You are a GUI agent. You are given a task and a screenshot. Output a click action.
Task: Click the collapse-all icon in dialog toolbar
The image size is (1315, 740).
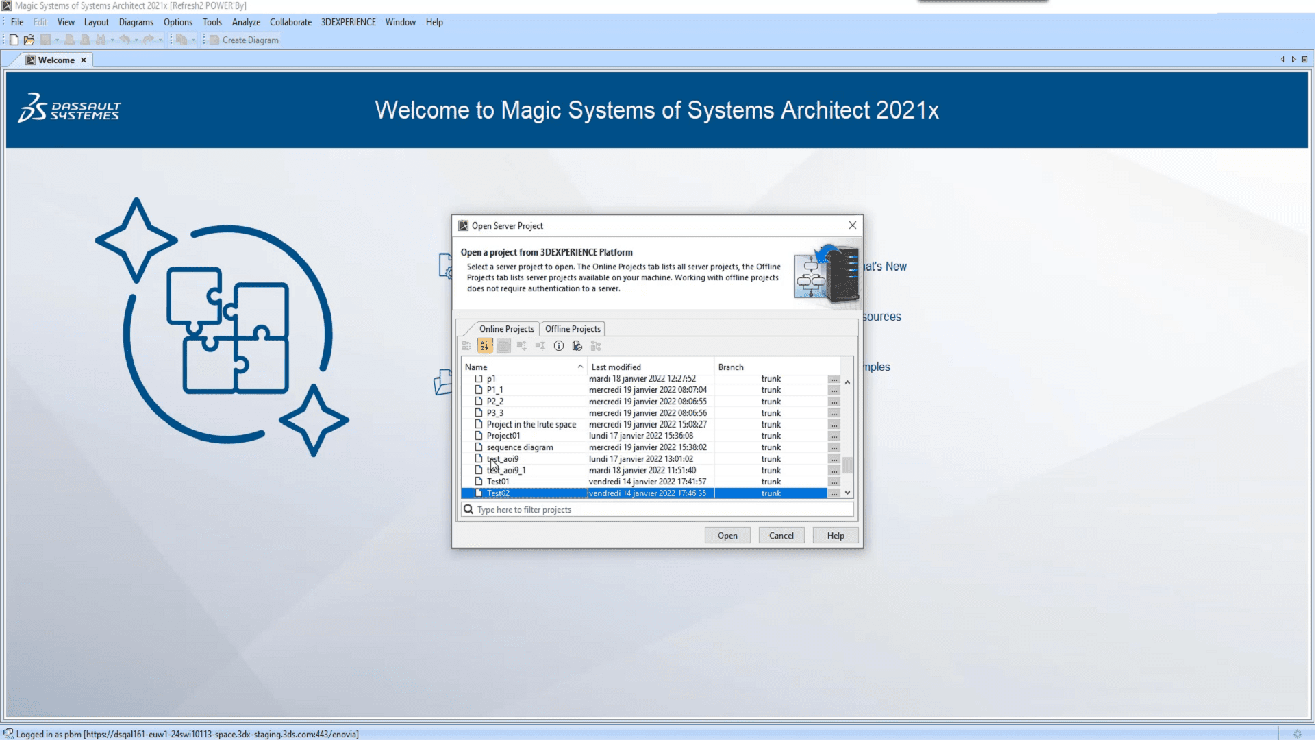coord(540,346)
